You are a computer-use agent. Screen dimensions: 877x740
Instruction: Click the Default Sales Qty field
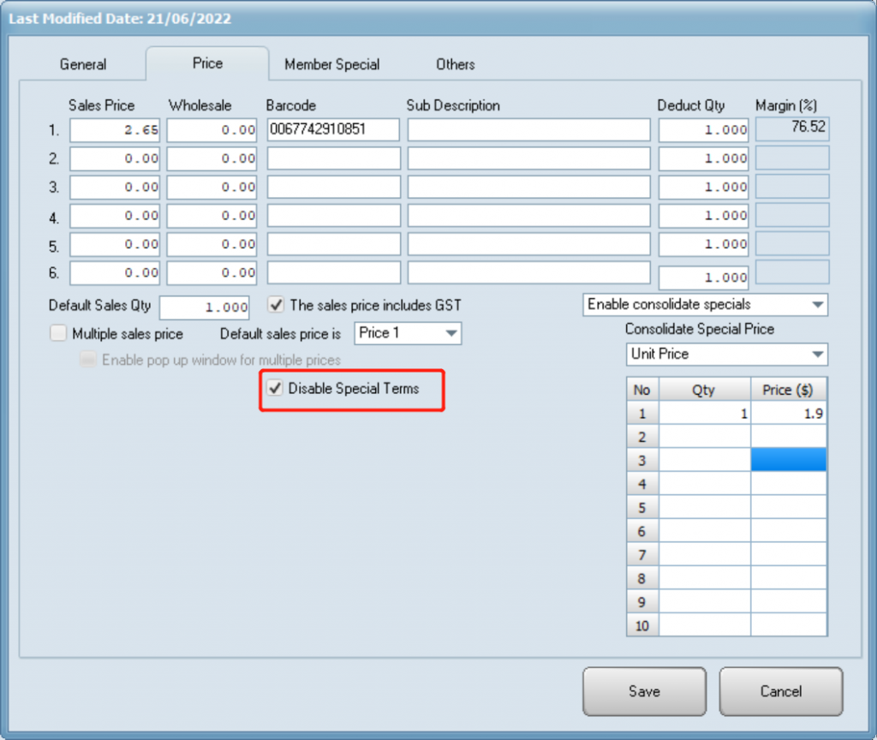coord(205,307)
